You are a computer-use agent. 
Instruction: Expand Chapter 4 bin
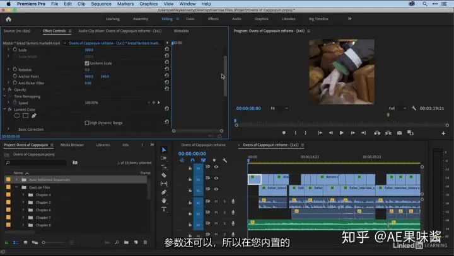point(23,195)
